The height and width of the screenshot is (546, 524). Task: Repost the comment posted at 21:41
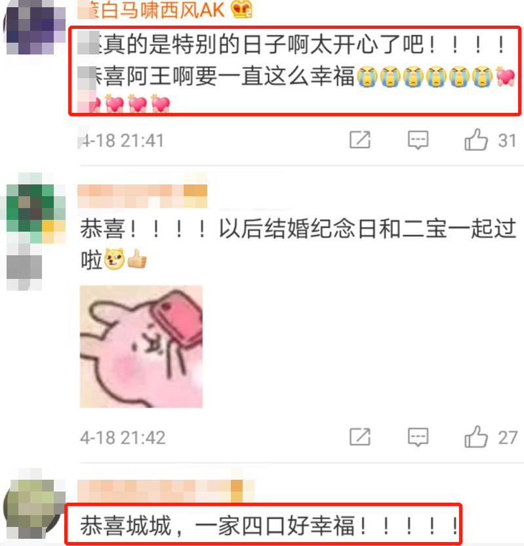point(360,140)
